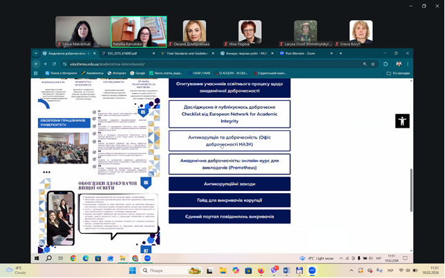Click the Chrome icon in shared-screen taskbar

click(73, 258)
